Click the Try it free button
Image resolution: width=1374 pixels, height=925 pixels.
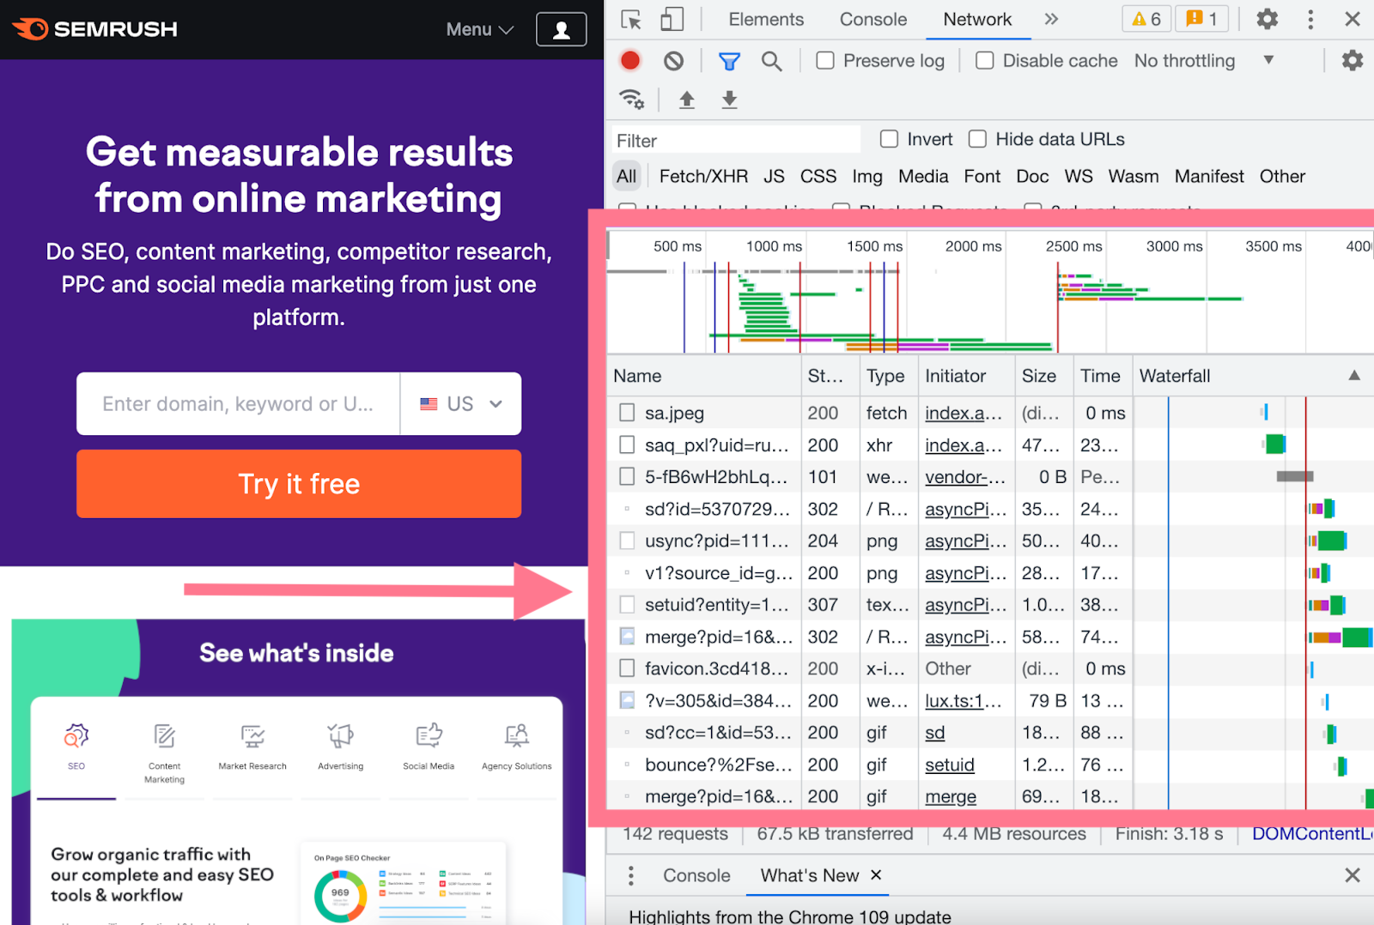pos(298,484)
